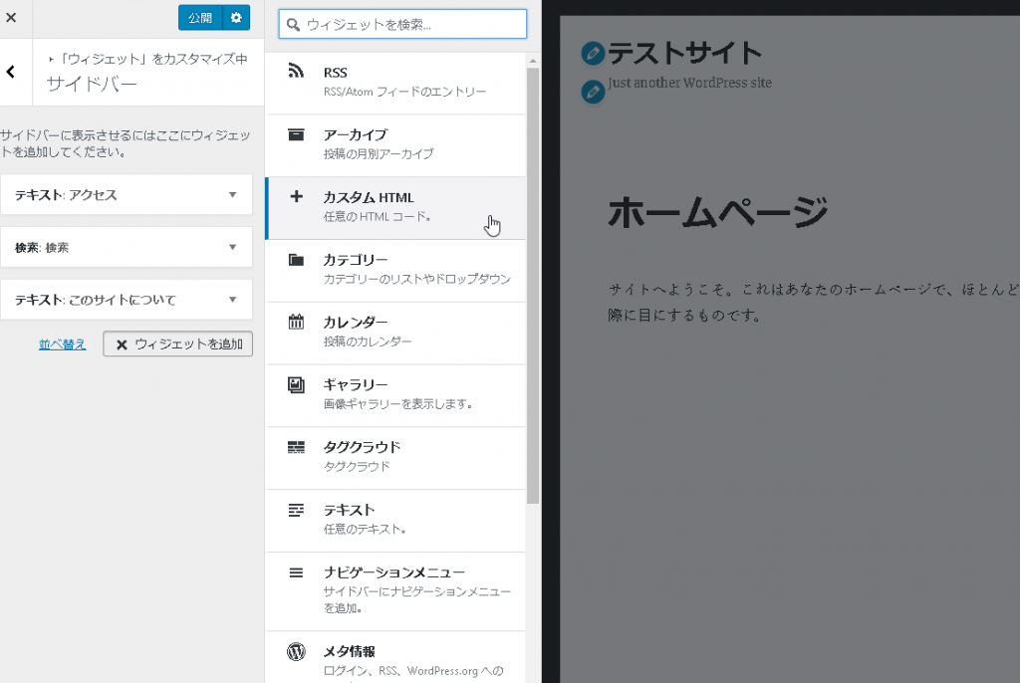This screenshot has width=1020, height=683.
Task: Expand the テキスト: このサイトについて widget
Action: (x=232, y=300)
